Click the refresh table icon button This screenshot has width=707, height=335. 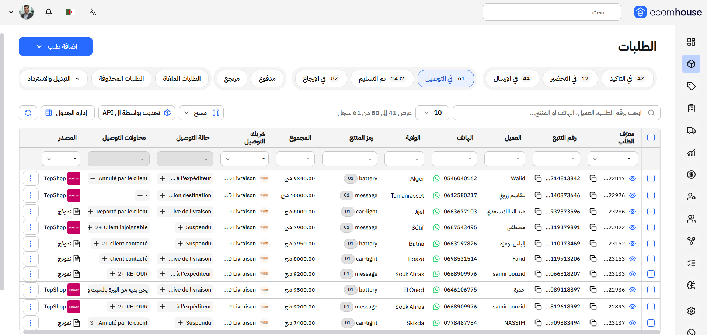[28, 113]
